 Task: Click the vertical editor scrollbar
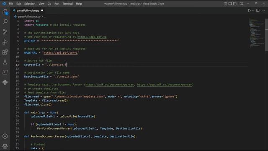pyautogui.click(x=266, y=35)
